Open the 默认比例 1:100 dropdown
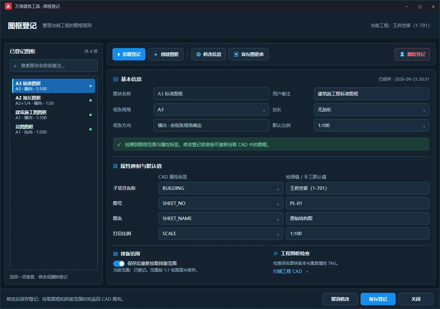The width and height of the screenshot is (440, 309). pos(372,125)
